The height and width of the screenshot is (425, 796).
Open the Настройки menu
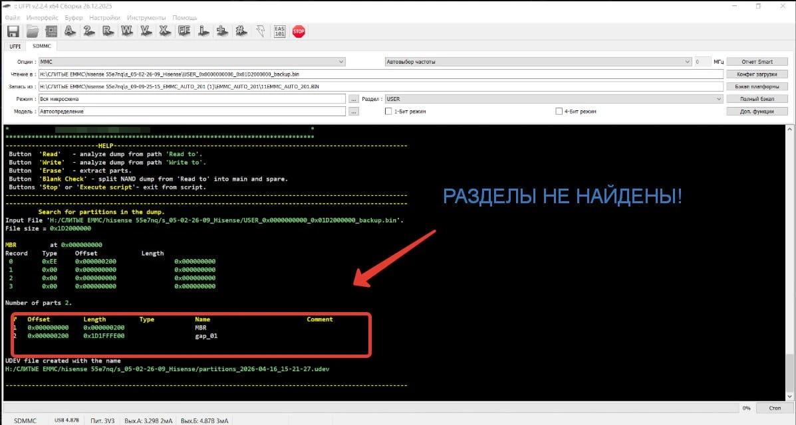(104, 18)
